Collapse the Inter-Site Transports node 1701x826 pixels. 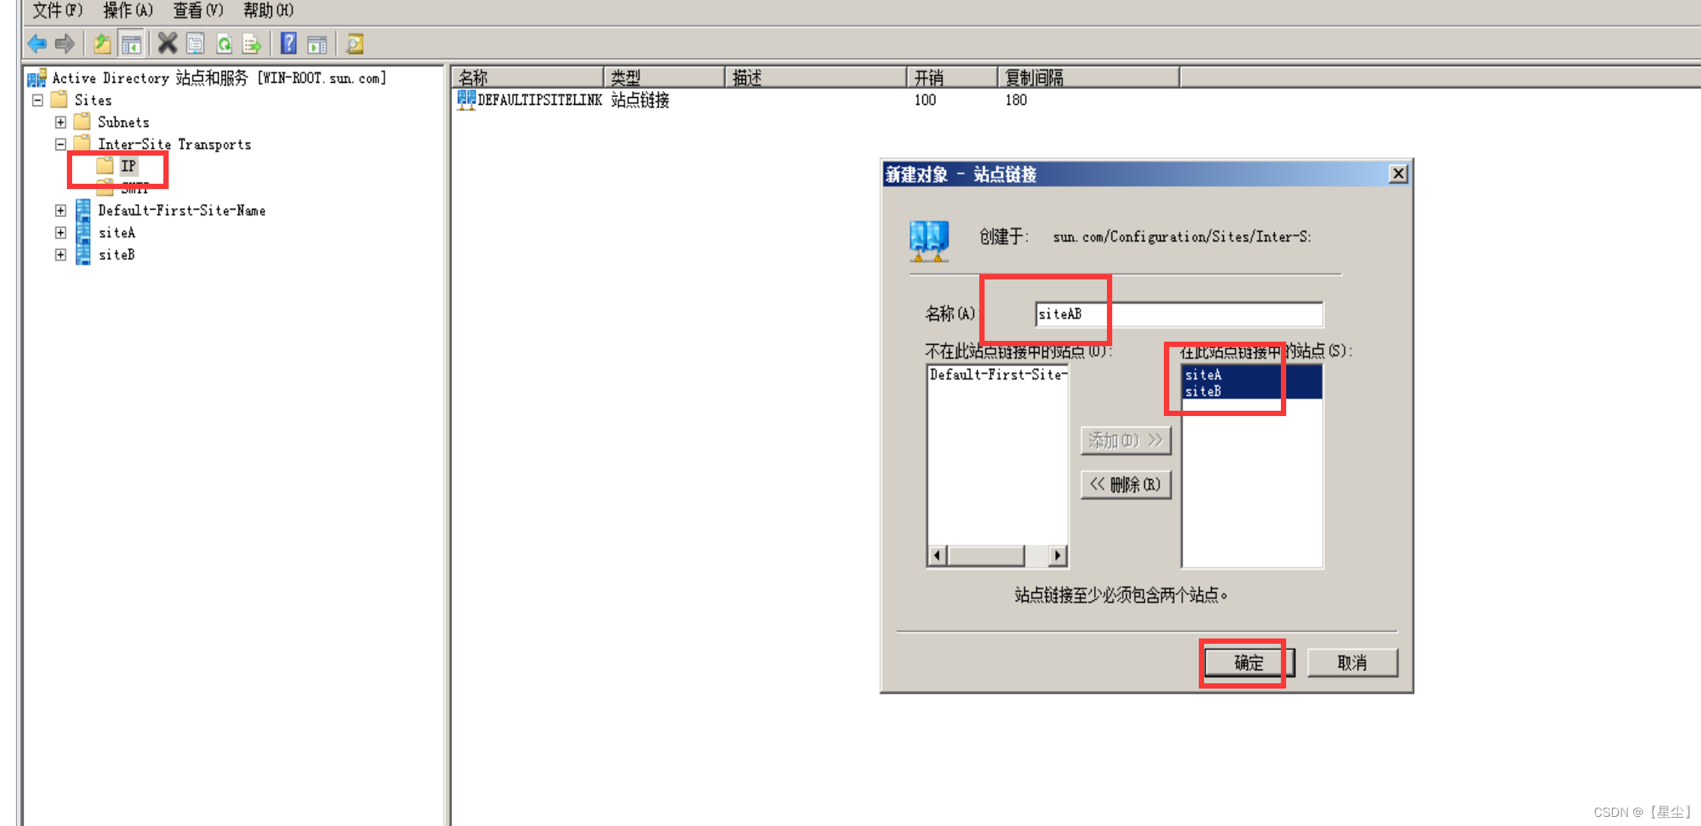(61, 144)
